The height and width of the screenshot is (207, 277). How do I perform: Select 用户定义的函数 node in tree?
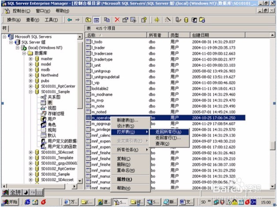62,147
